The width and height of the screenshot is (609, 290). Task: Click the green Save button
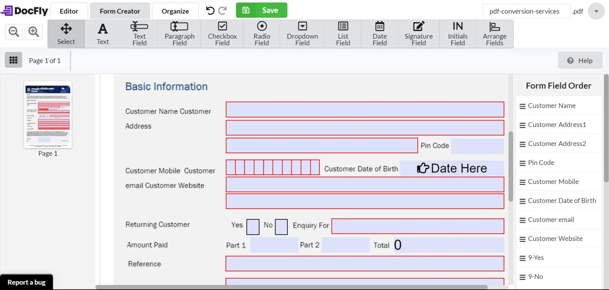click(x=261, y=10)
